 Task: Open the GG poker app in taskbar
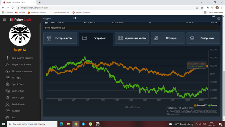pos(98,124)
